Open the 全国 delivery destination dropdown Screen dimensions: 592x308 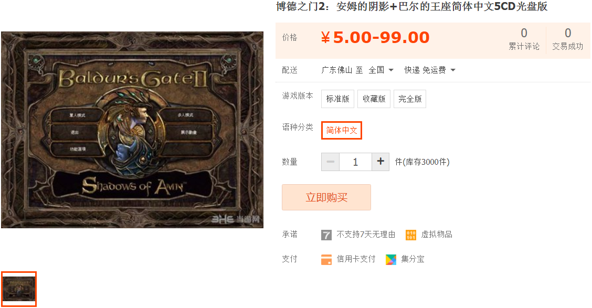[x=381, y=70]
